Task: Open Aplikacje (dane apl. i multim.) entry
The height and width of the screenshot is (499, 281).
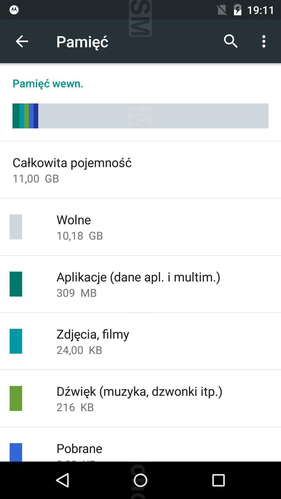Action: 138,284
